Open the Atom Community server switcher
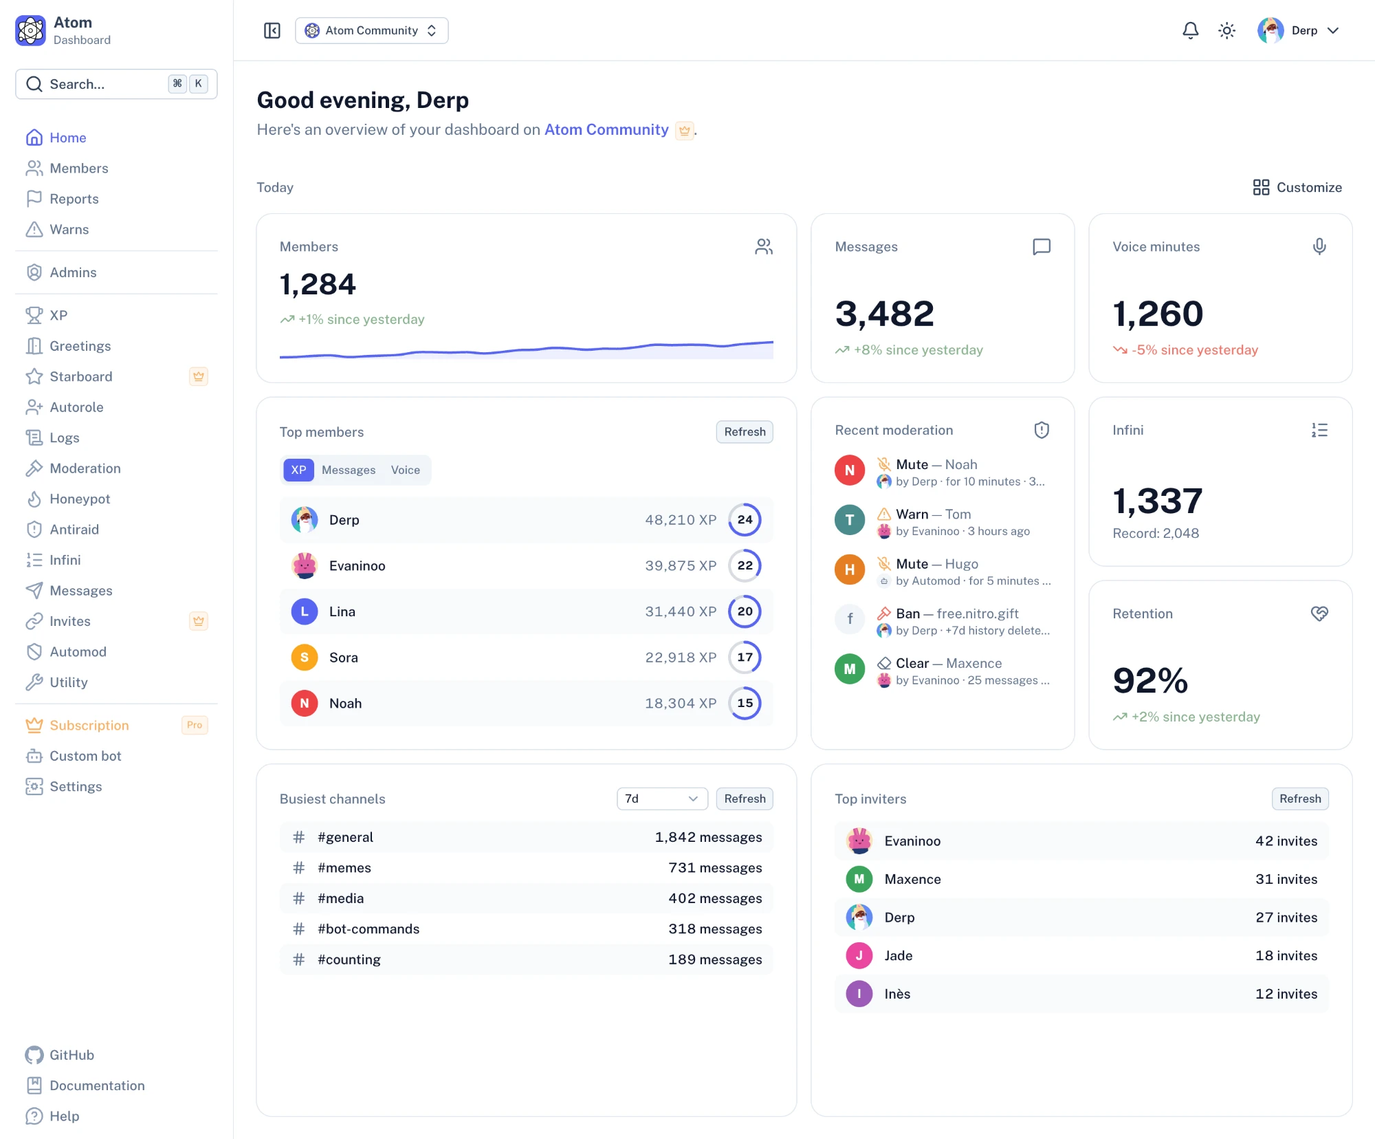Viewport: 1375px width, 1139px height. click(x=372, y=30)
